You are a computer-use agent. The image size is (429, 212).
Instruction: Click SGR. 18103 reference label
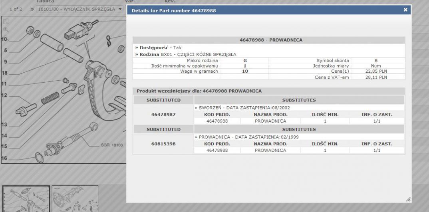(x=111, y=145)
